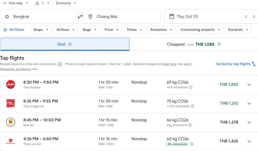Screen dimensions: 258x151
Task: Select the Best tab
Action: click(61, 44)
